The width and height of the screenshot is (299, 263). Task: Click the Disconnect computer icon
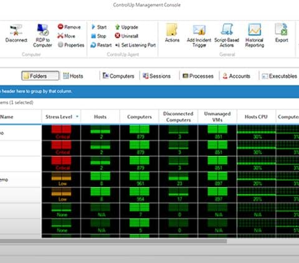16,33
